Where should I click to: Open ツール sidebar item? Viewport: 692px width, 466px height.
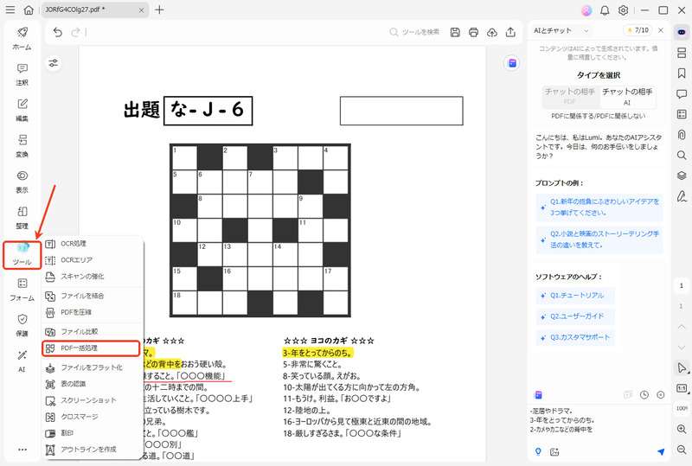coord(22,255)
